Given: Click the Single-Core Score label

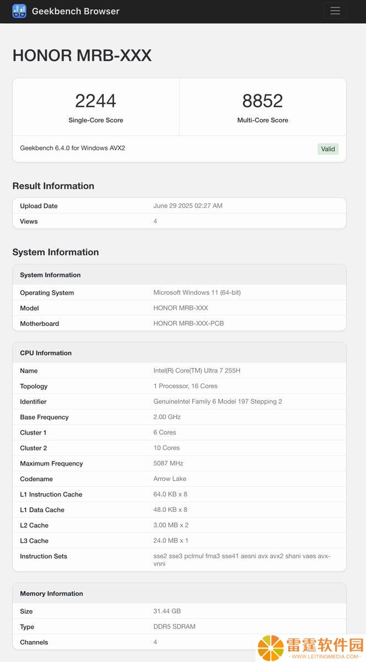Looking at the screenshot, I should click(x=96, y=120).
